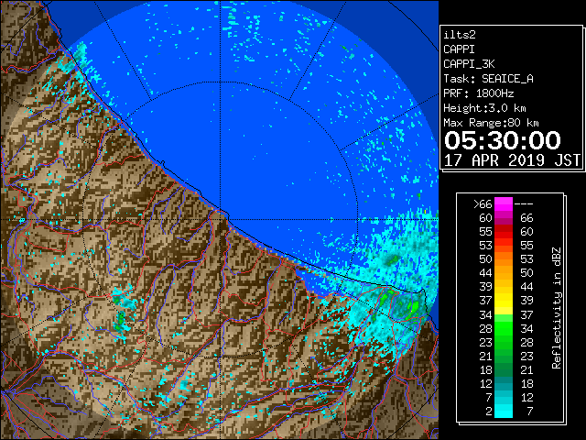The height and width of the screenshot is (440, 586).
Task: Click the 'Height:3.0 km' value
Action: pyautogui.click(x=484, y=108)
